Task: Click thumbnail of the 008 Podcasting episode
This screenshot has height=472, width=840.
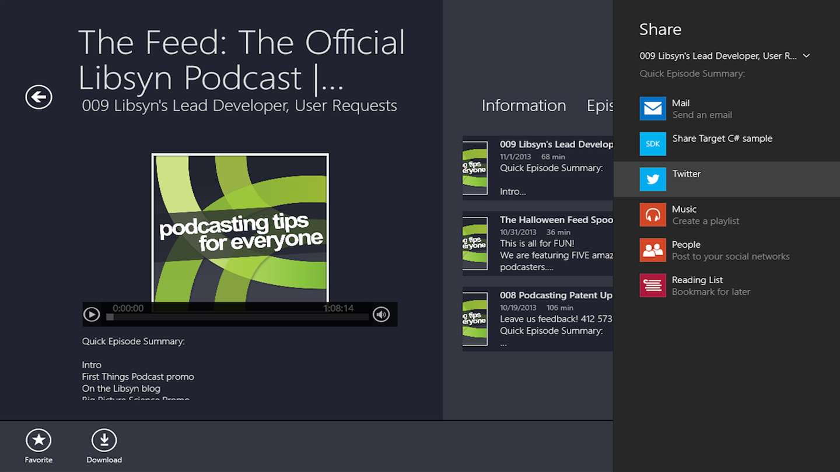Action: tap(475, 319)
